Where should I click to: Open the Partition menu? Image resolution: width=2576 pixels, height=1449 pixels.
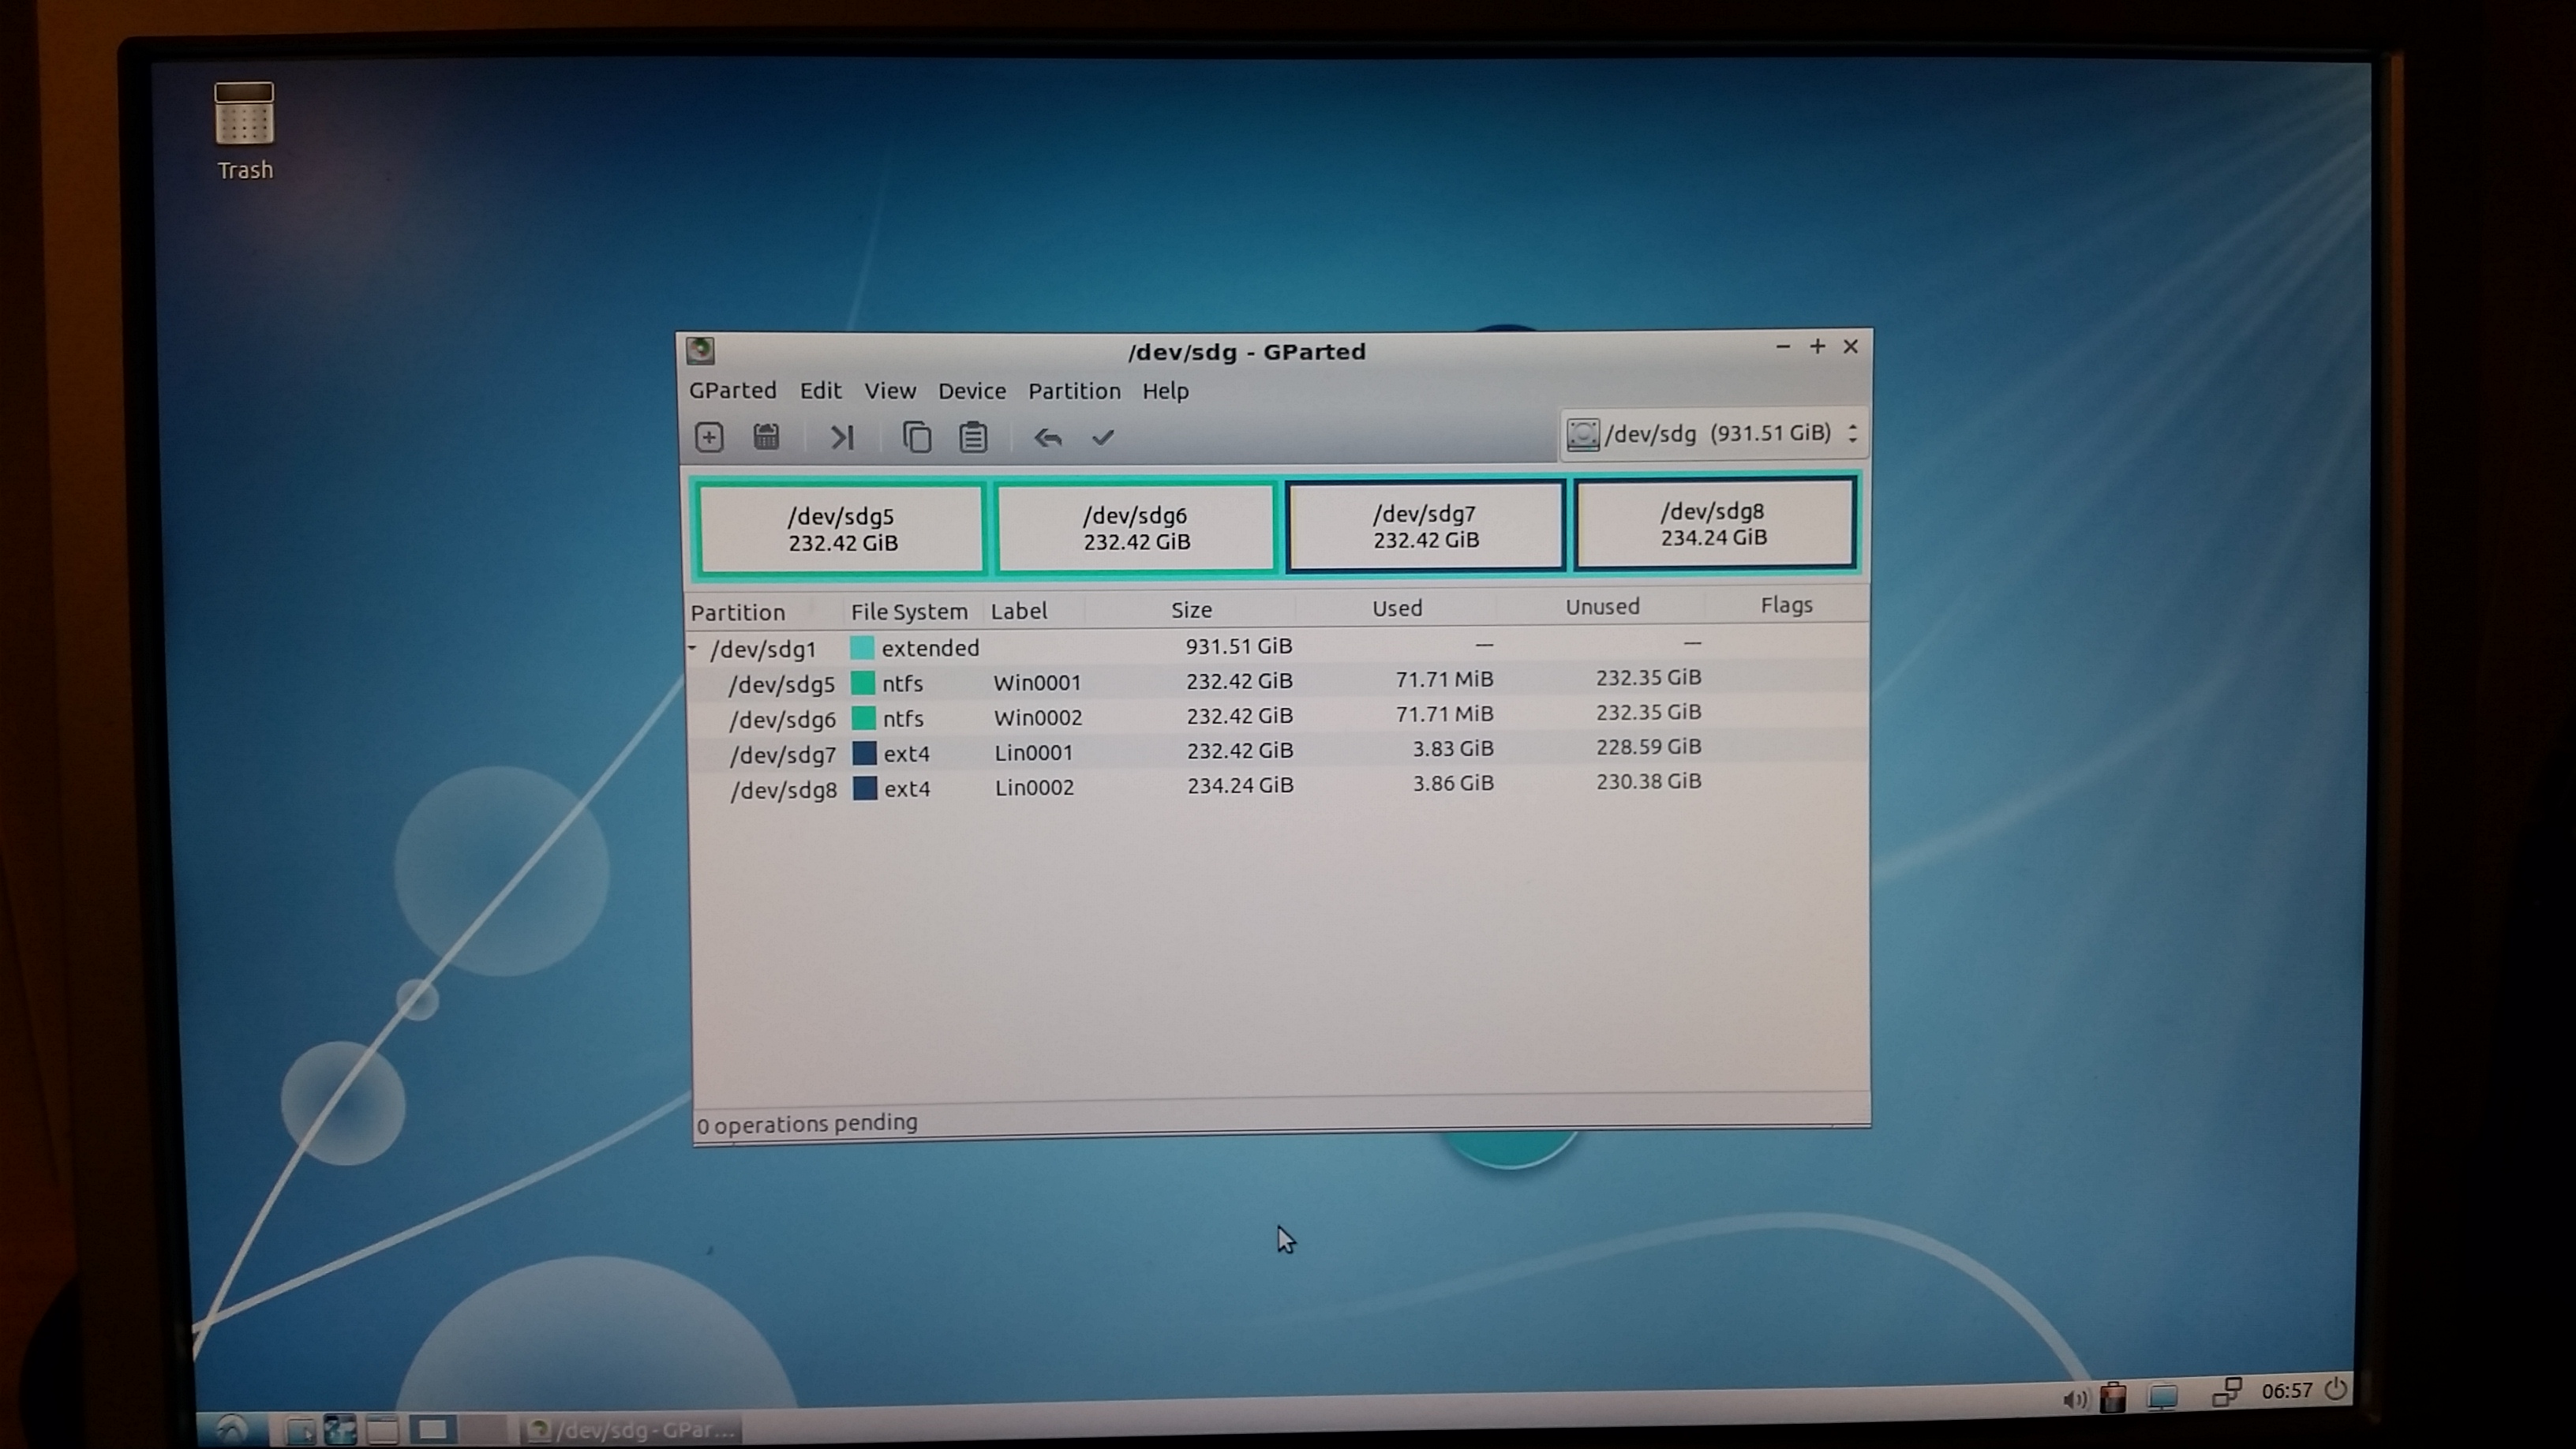(x=1074, y=391)
